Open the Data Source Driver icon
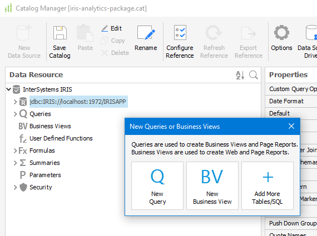Screen dimensions: 317x236 click(x=311, y=33)
